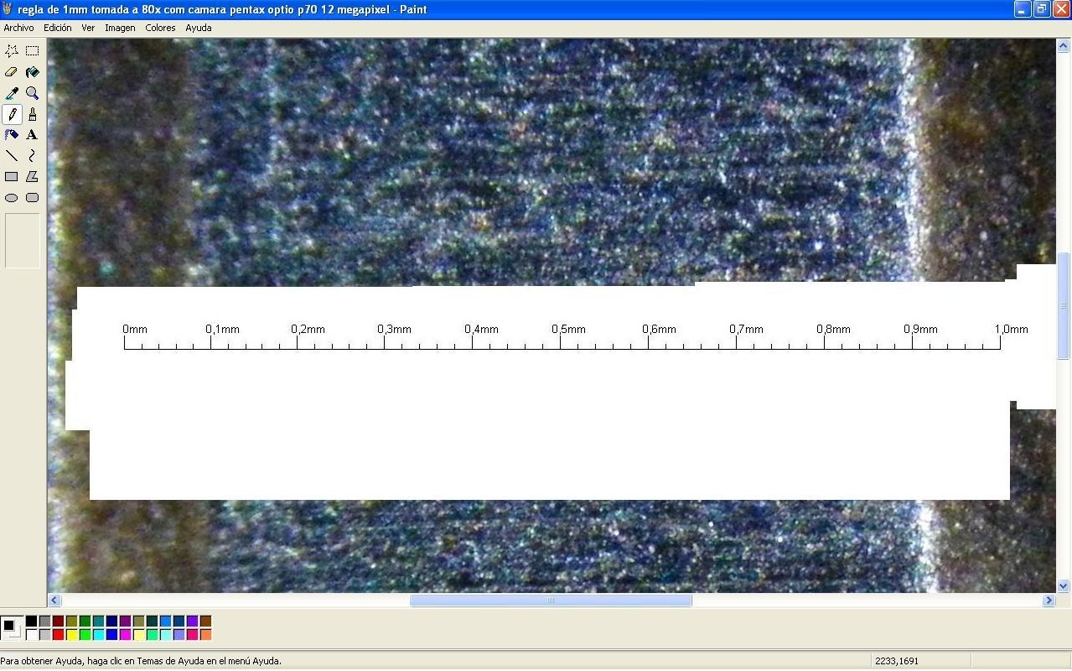Screen dimensions: 1072x671
Task: Click the '0,5mm' ruler label on canvas
Action: tap(568, 330)
